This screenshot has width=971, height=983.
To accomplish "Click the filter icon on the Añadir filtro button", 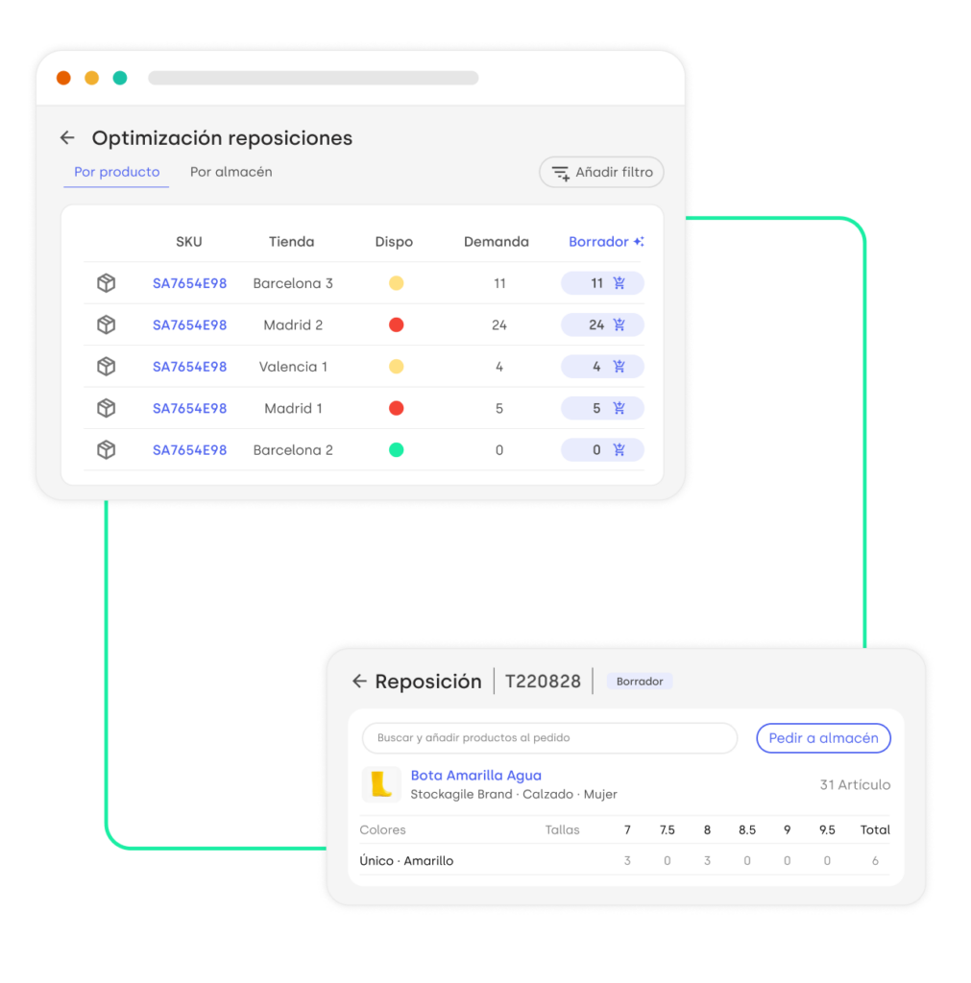I will click(x=561, y=172).
